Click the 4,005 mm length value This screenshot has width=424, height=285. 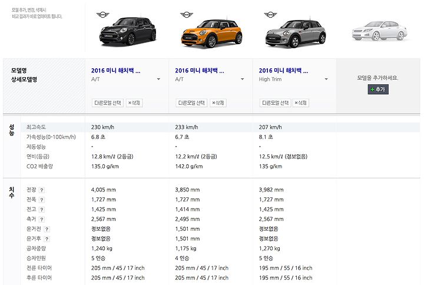click(x=104, y=190)
